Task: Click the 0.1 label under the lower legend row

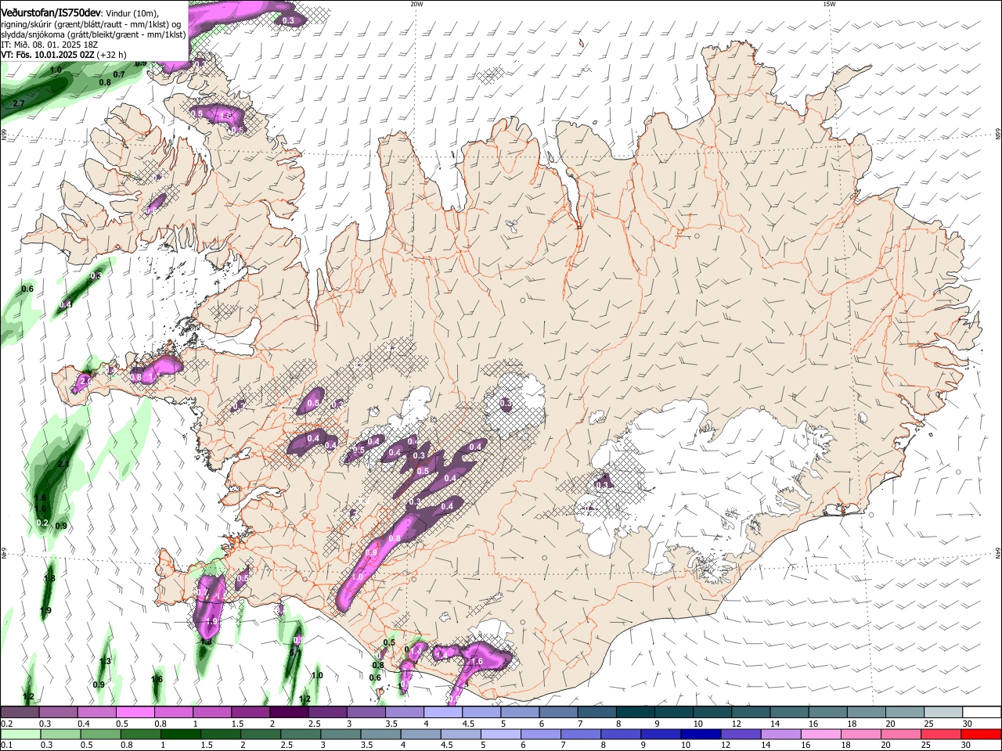Action: (x=6, y=745)
